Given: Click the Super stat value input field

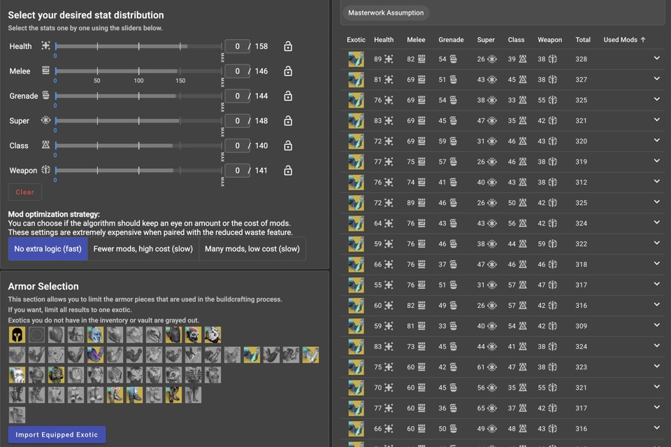Looking at the screenshot, I should tap(238, 120).
